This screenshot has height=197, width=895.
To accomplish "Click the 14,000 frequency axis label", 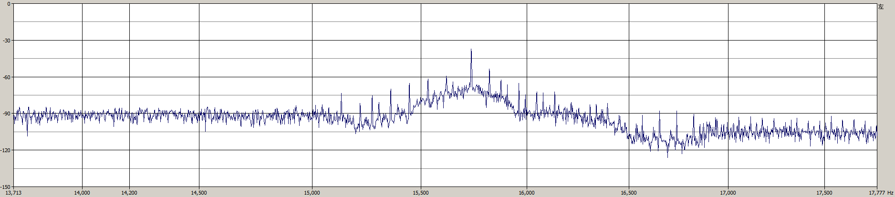I will click(82, 193).
